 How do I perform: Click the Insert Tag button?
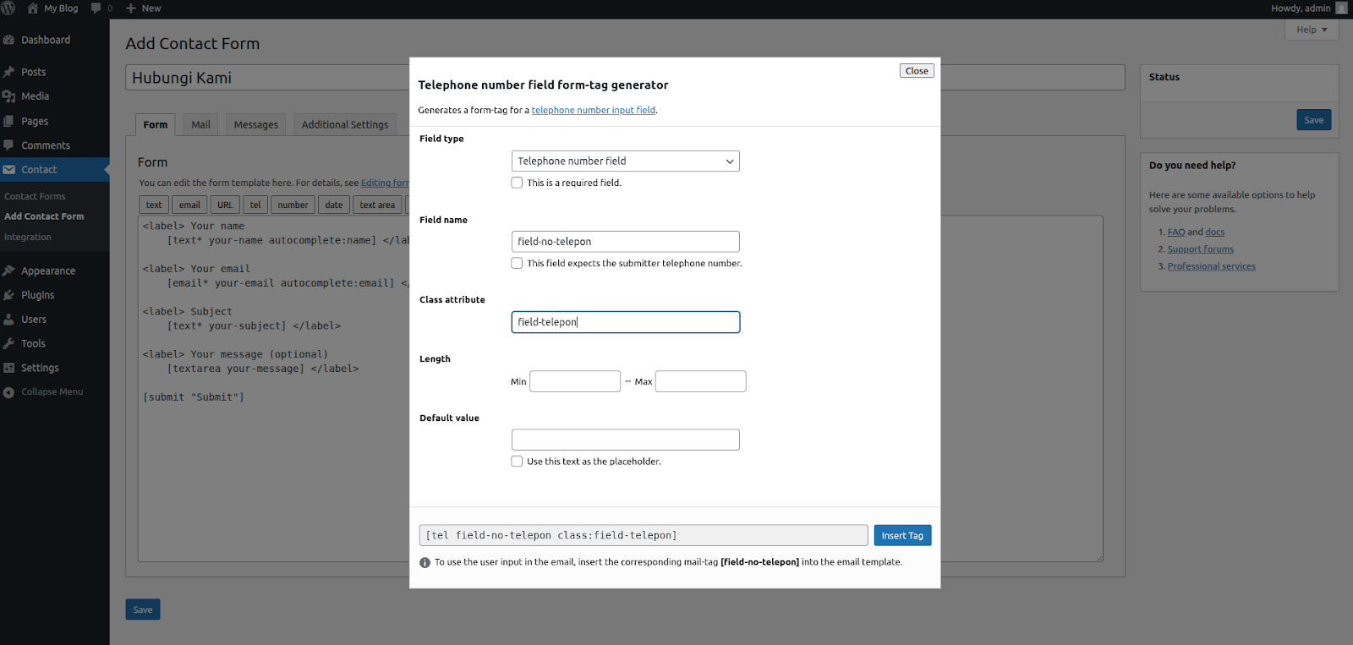[902, 535]
